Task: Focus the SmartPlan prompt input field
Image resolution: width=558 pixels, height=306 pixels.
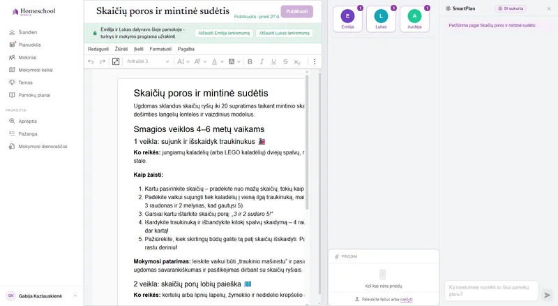Action: 491,291
